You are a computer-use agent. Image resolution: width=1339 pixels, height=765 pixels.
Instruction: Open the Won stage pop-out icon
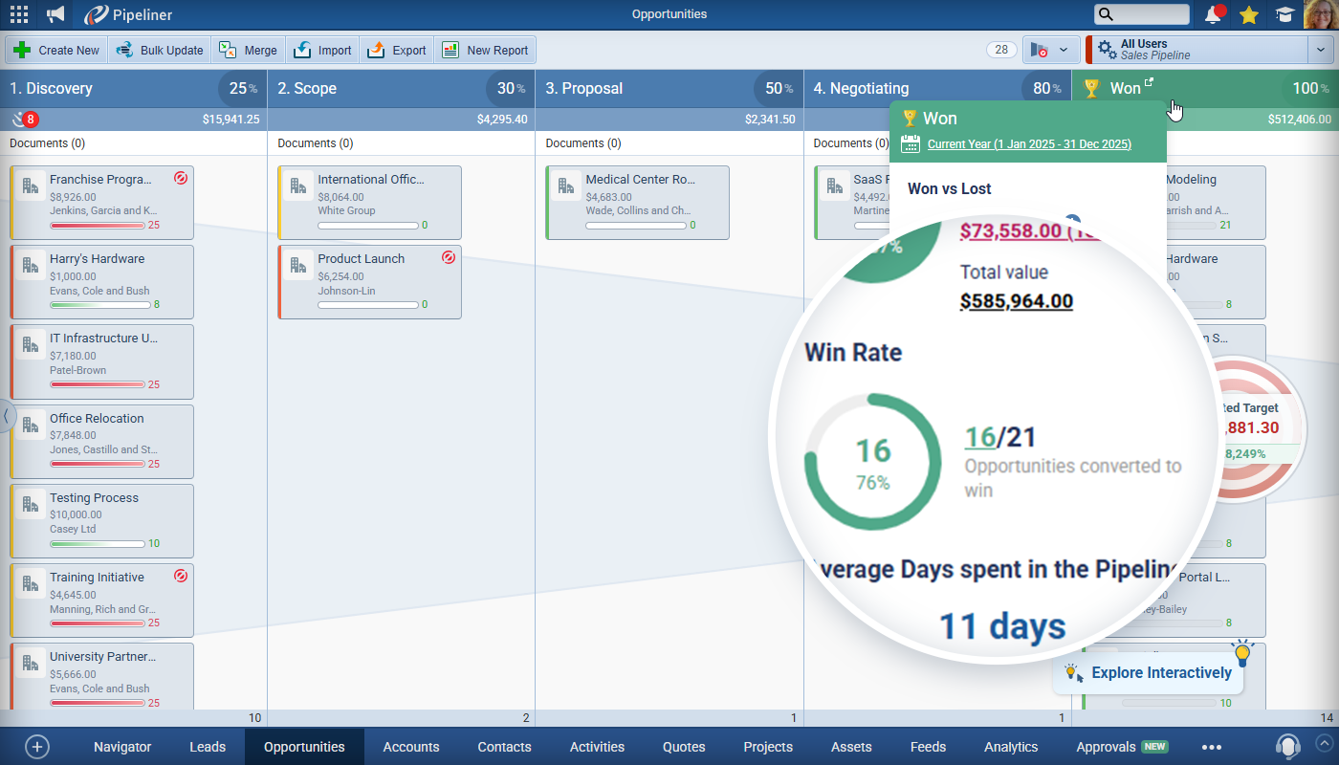pyautogui.click(x=1149, y=82)
